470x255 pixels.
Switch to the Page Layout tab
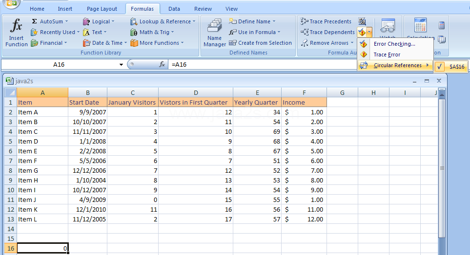point(102,9)
